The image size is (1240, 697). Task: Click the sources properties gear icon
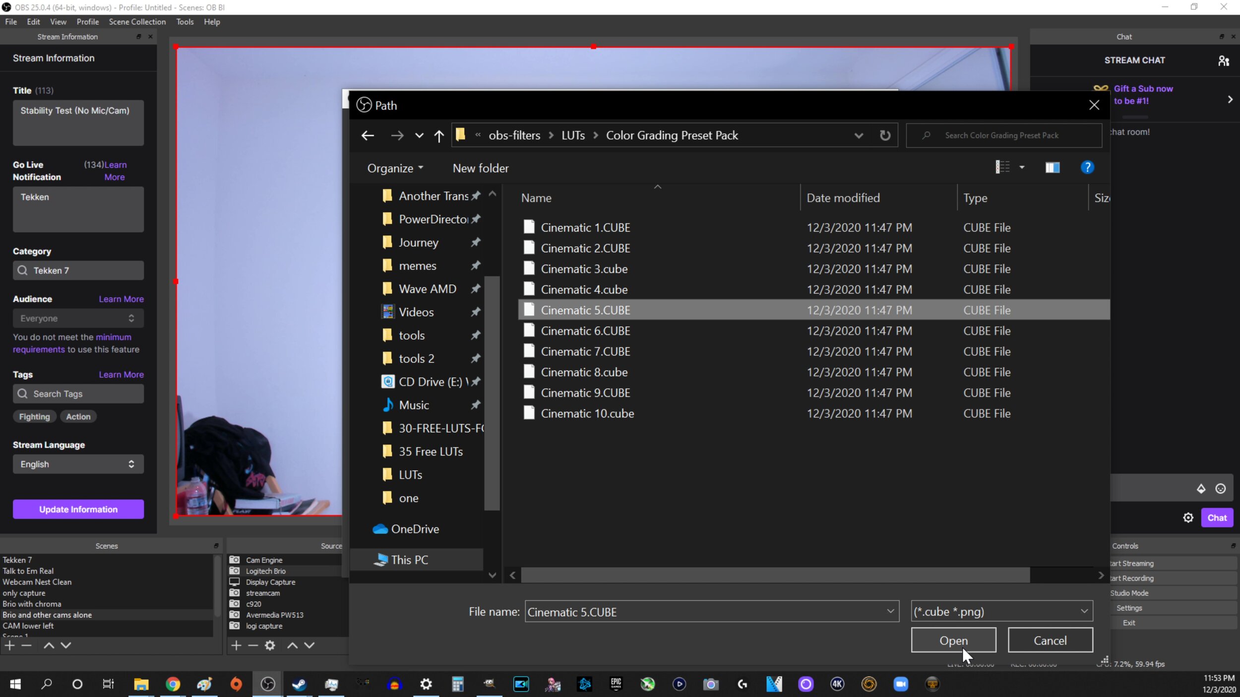(x=270, y=645)
